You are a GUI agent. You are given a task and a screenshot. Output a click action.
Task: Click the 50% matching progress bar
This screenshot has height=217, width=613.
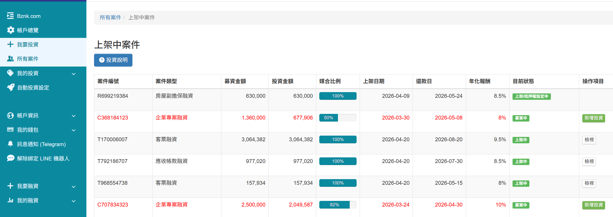click(338, 118)
